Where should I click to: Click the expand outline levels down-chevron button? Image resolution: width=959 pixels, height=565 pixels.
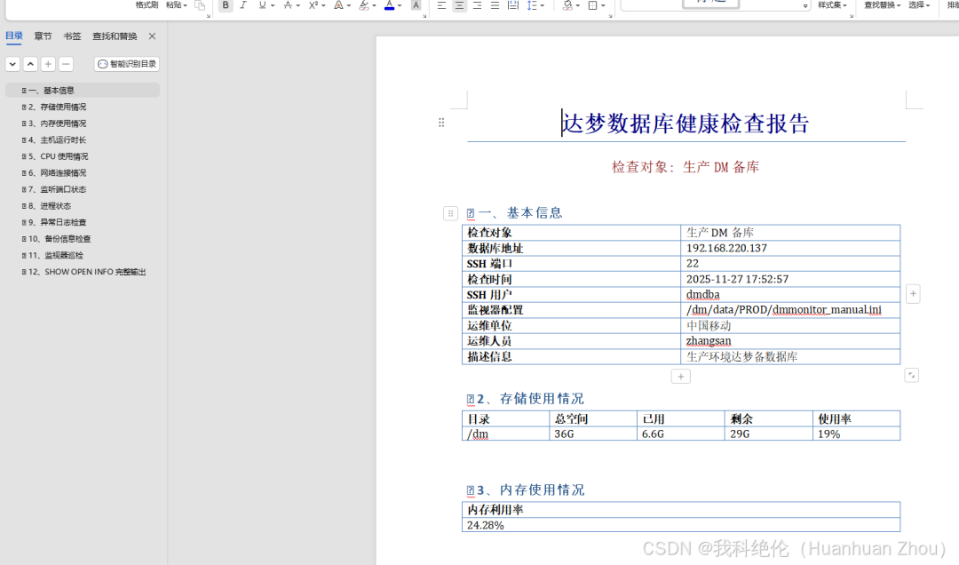point(12,64)
